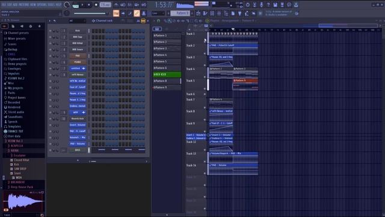Select Pattern 8 in the pattern list
385x217 pixels.
167,81
